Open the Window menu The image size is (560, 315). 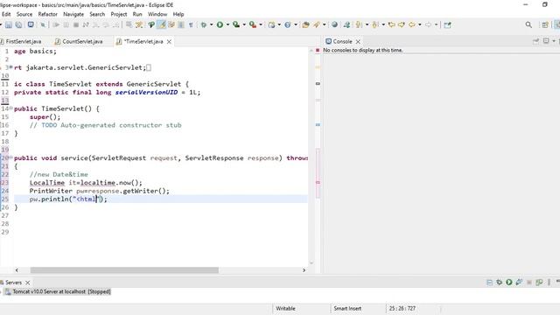[157, 14]
